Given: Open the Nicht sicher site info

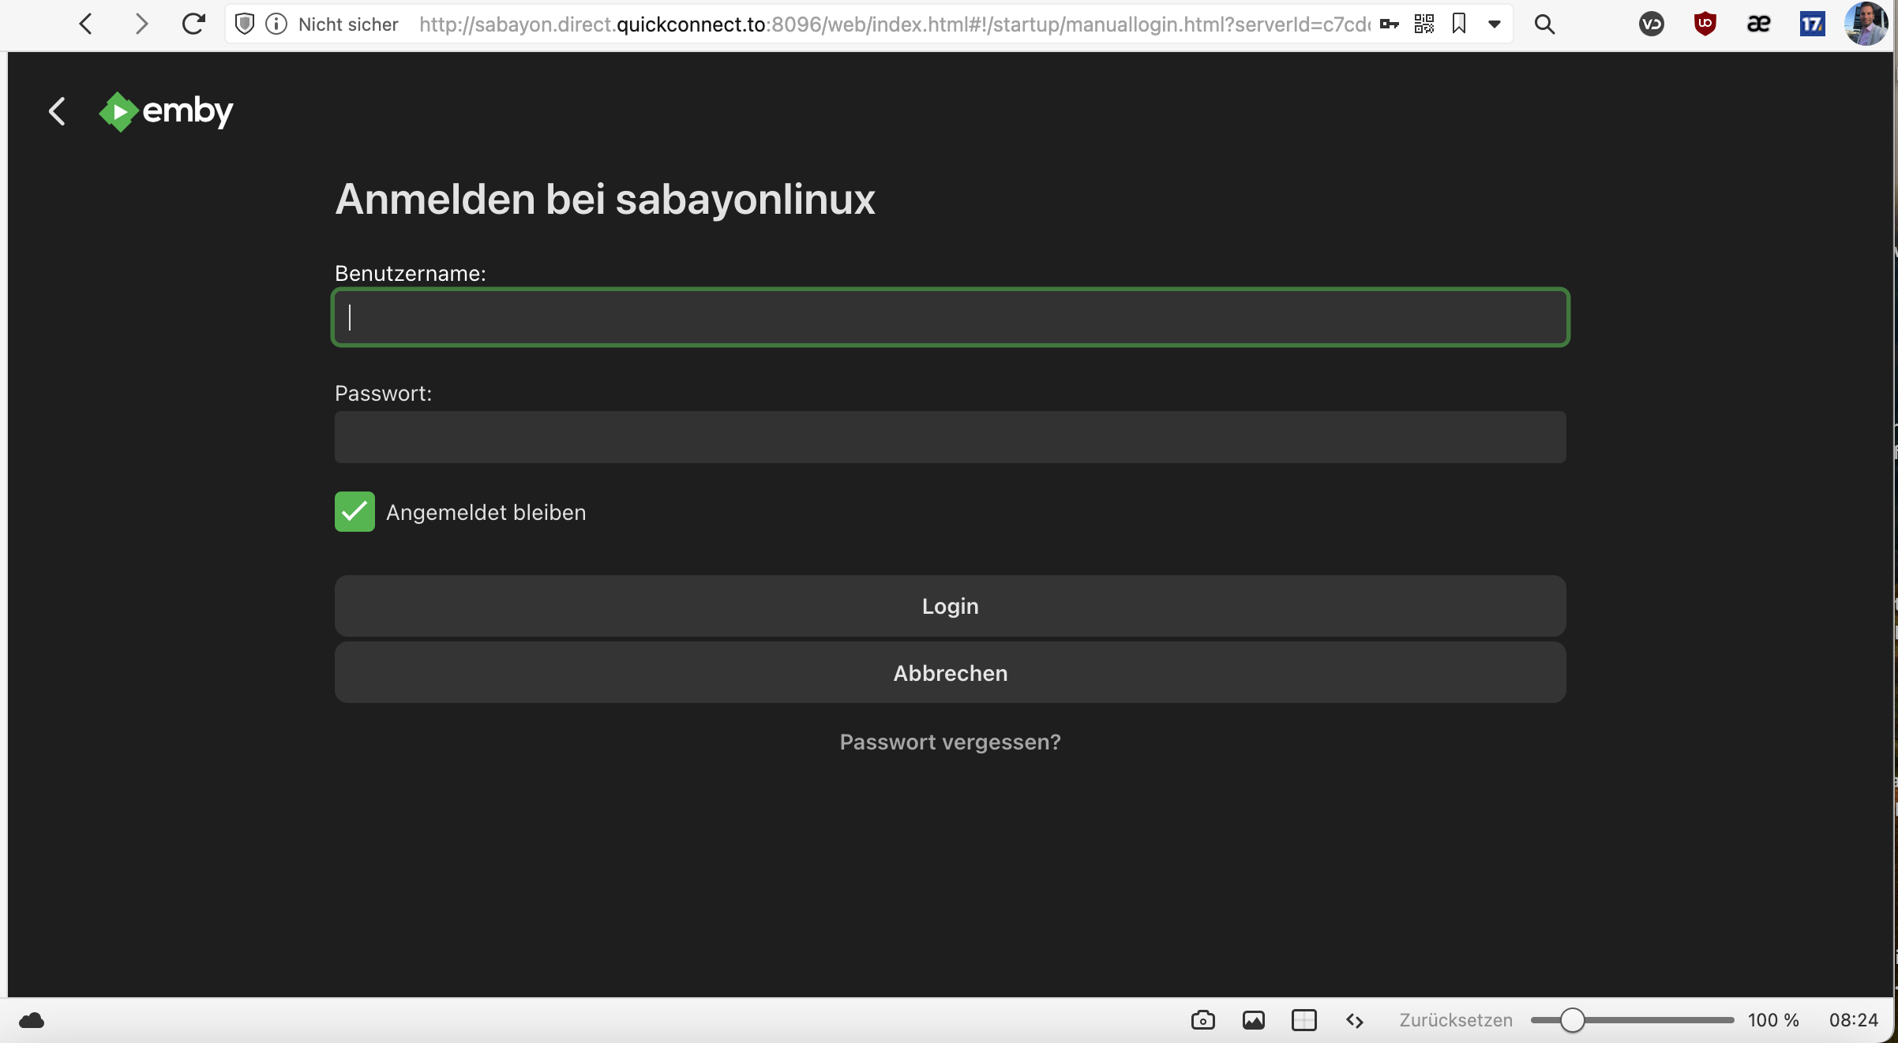Looking at the screenshot, I should coord(347,24).
